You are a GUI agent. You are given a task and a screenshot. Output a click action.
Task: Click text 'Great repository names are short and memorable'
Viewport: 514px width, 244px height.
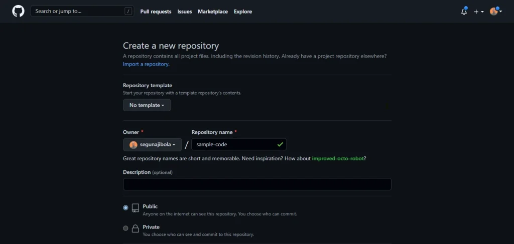[181, 158]
